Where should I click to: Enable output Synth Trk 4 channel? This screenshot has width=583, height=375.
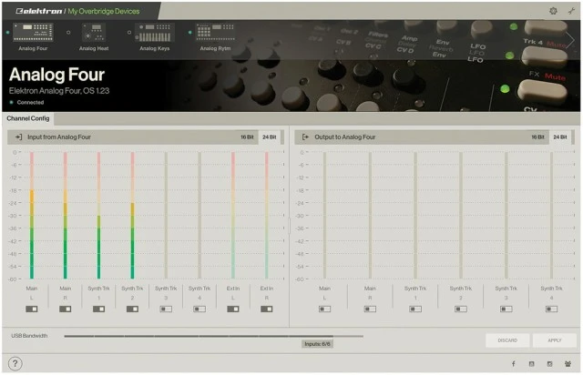pyautogui.click(x=551, y=309)
